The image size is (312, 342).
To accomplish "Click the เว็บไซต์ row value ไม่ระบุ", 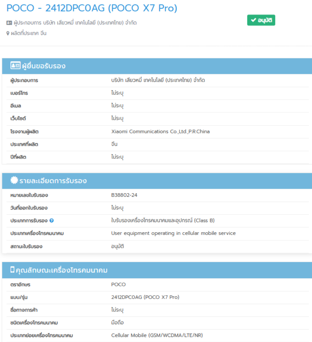I will coord(117,118).
